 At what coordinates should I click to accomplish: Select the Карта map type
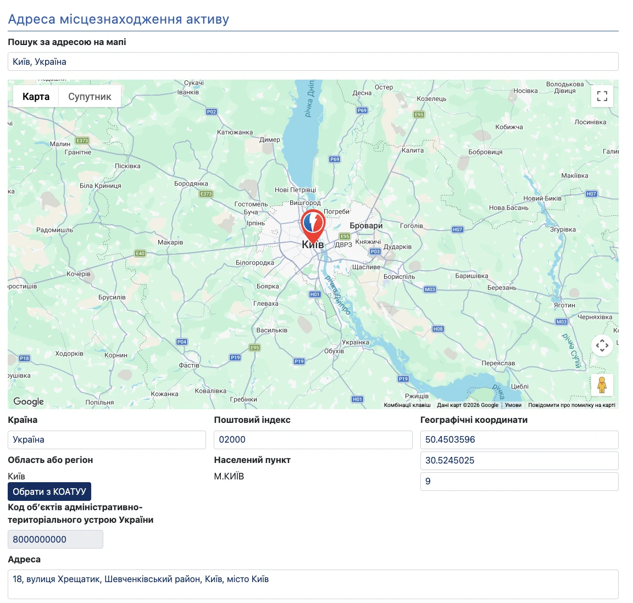click(x=36, y=97)
